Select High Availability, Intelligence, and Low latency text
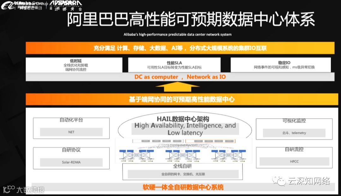Screen dimensions: 341x196 pyautogui.click(x=185, y=129)
